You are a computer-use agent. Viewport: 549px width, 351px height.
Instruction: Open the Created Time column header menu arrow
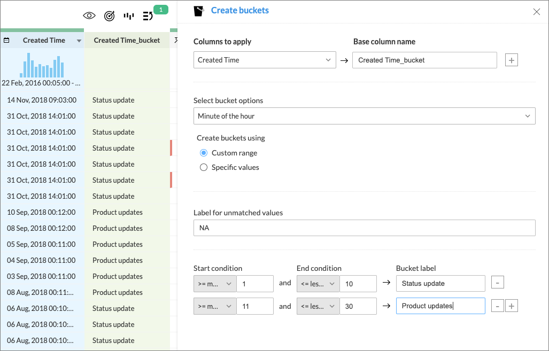point(79,41)
